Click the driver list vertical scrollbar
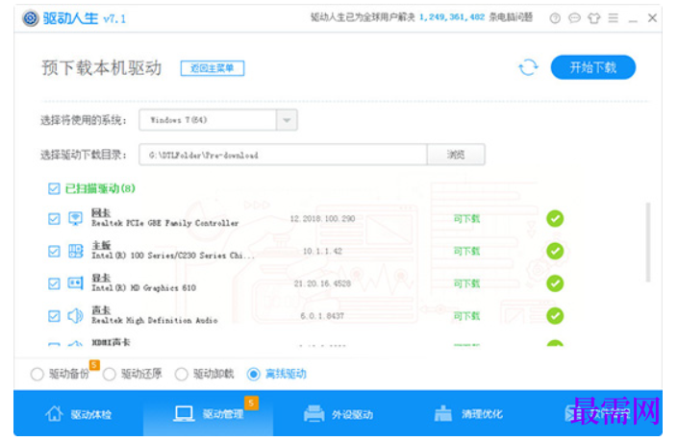The width and height of the screenshot is (678, 441). coord(648,242)
